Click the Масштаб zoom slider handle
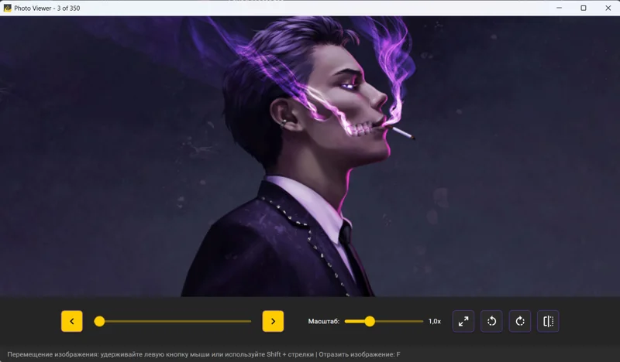This screenshot has height=362, width=620. pos(370,321)
